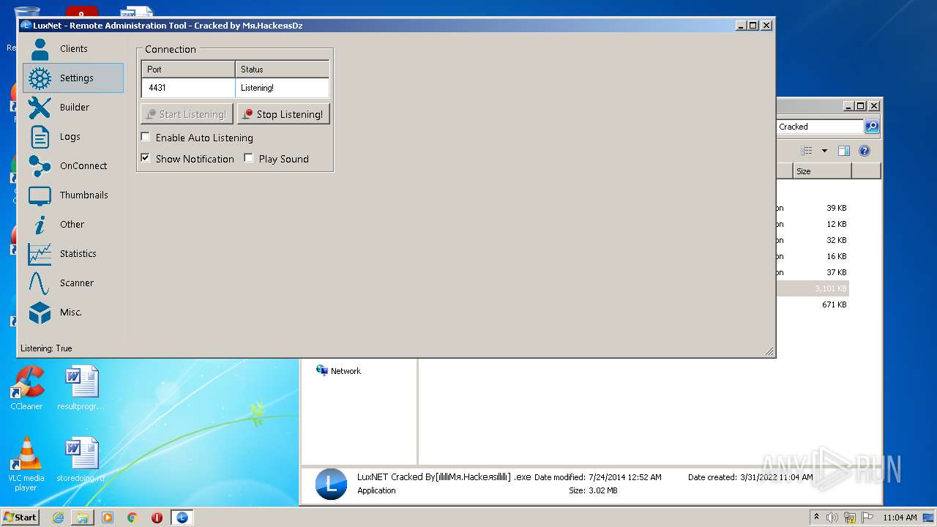
Task: Click the taskbar clock 11:04 AM
Action: 900,517
